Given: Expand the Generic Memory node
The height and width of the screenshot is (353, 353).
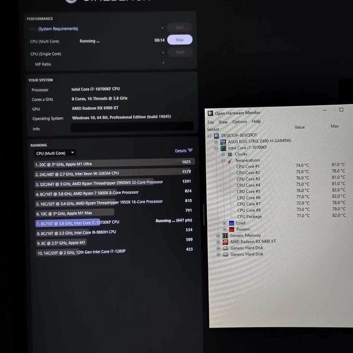Looking at the screenshot, I should point(218,236).
